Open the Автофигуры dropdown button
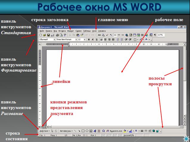 tap(66, 131)
